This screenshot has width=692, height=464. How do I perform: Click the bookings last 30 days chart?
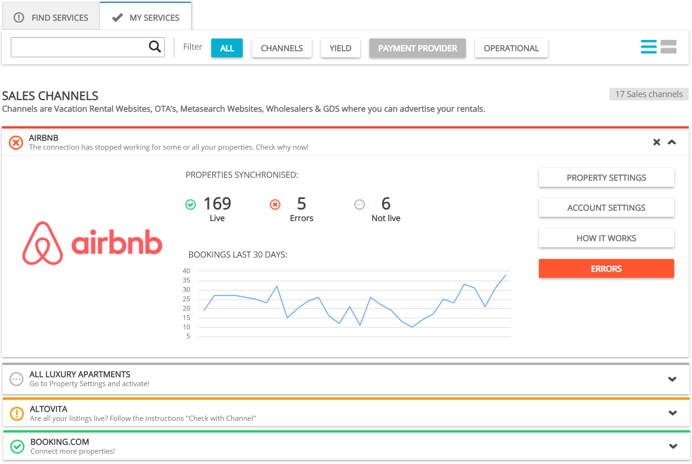347,303
